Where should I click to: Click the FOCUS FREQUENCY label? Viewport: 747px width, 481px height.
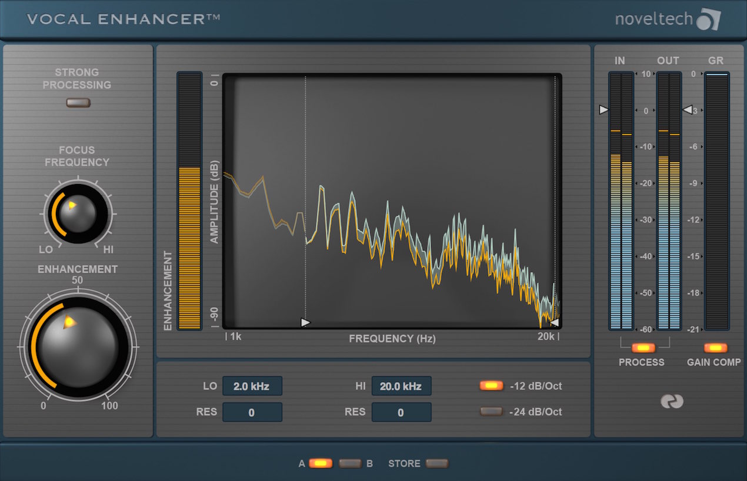point(77,156)
